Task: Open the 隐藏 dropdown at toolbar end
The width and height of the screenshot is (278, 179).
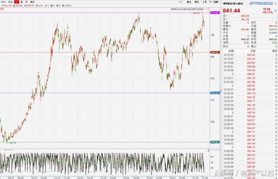Action: tap(216, 2)
